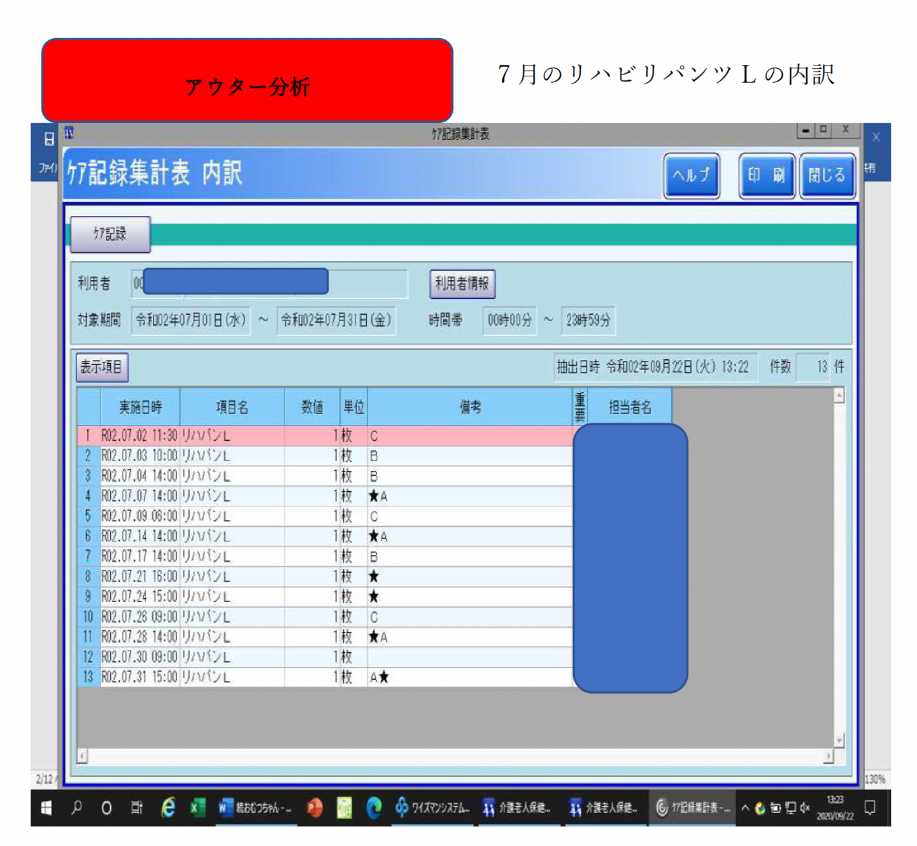This screenshot has width=917, height=846.
Task: Open PowerPoint from the taskbar
Action: click(314, 808)
